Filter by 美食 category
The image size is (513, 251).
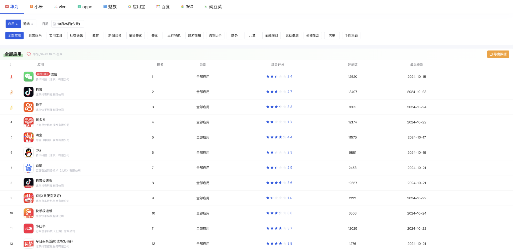pos(155,36)
